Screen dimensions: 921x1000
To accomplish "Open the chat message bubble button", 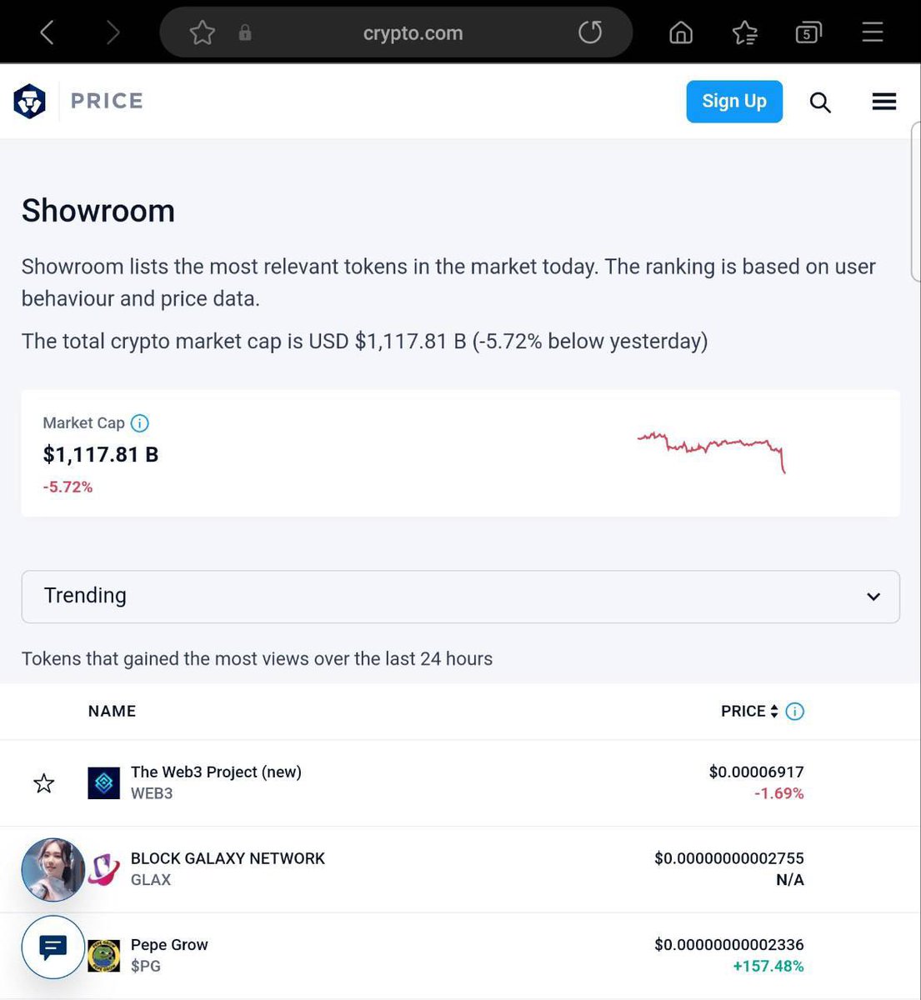I will coord(53,947).
